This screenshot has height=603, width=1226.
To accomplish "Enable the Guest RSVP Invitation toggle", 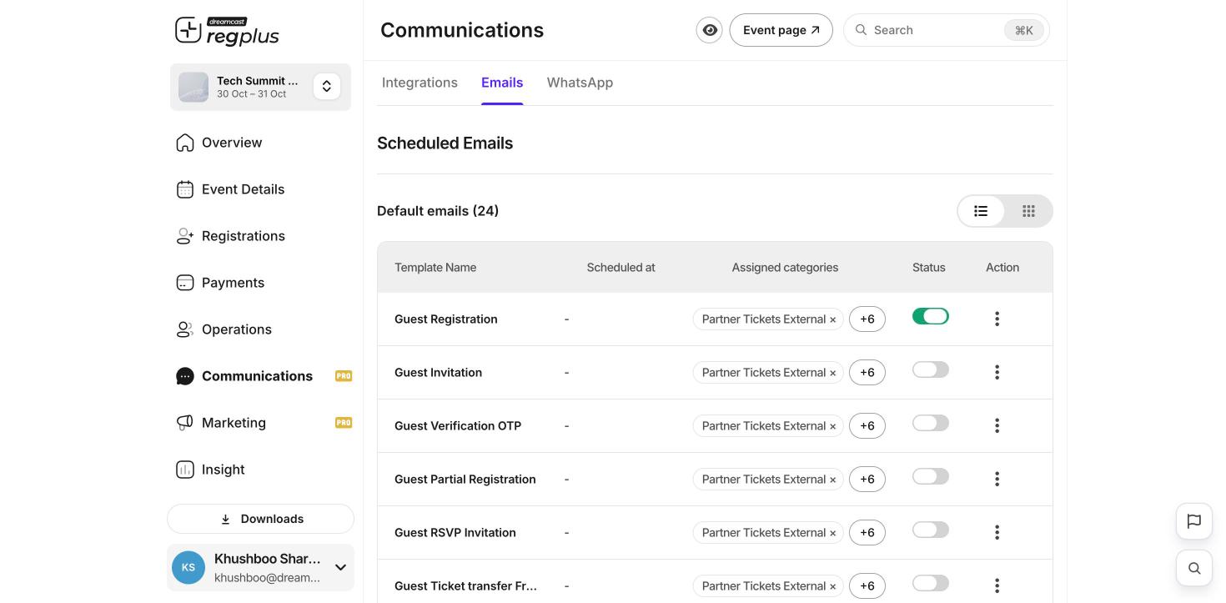I will (x=931, y=530).
